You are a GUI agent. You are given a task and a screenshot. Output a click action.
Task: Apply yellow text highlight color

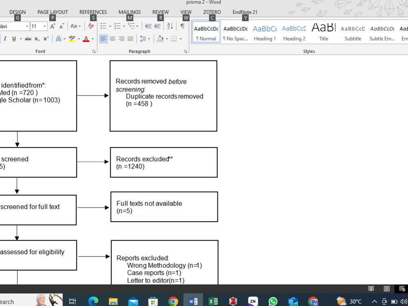point(72,39)
